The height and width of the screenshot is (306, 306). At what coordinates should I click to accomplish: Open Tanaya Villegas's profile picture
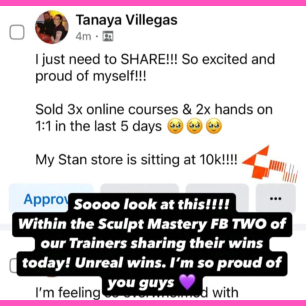point(52,27)
